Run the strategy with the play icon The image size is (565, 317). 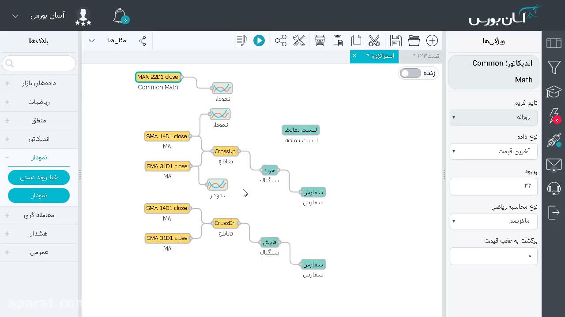pos(259,41)
